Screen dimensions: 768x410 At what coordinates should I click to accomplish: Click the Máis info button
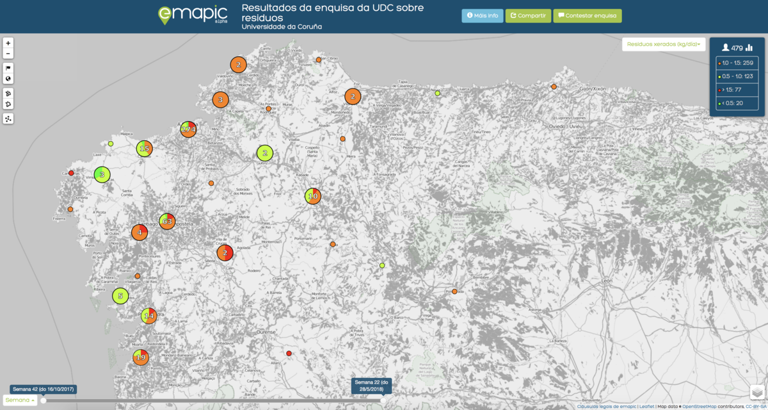click(x=483, y=16)
